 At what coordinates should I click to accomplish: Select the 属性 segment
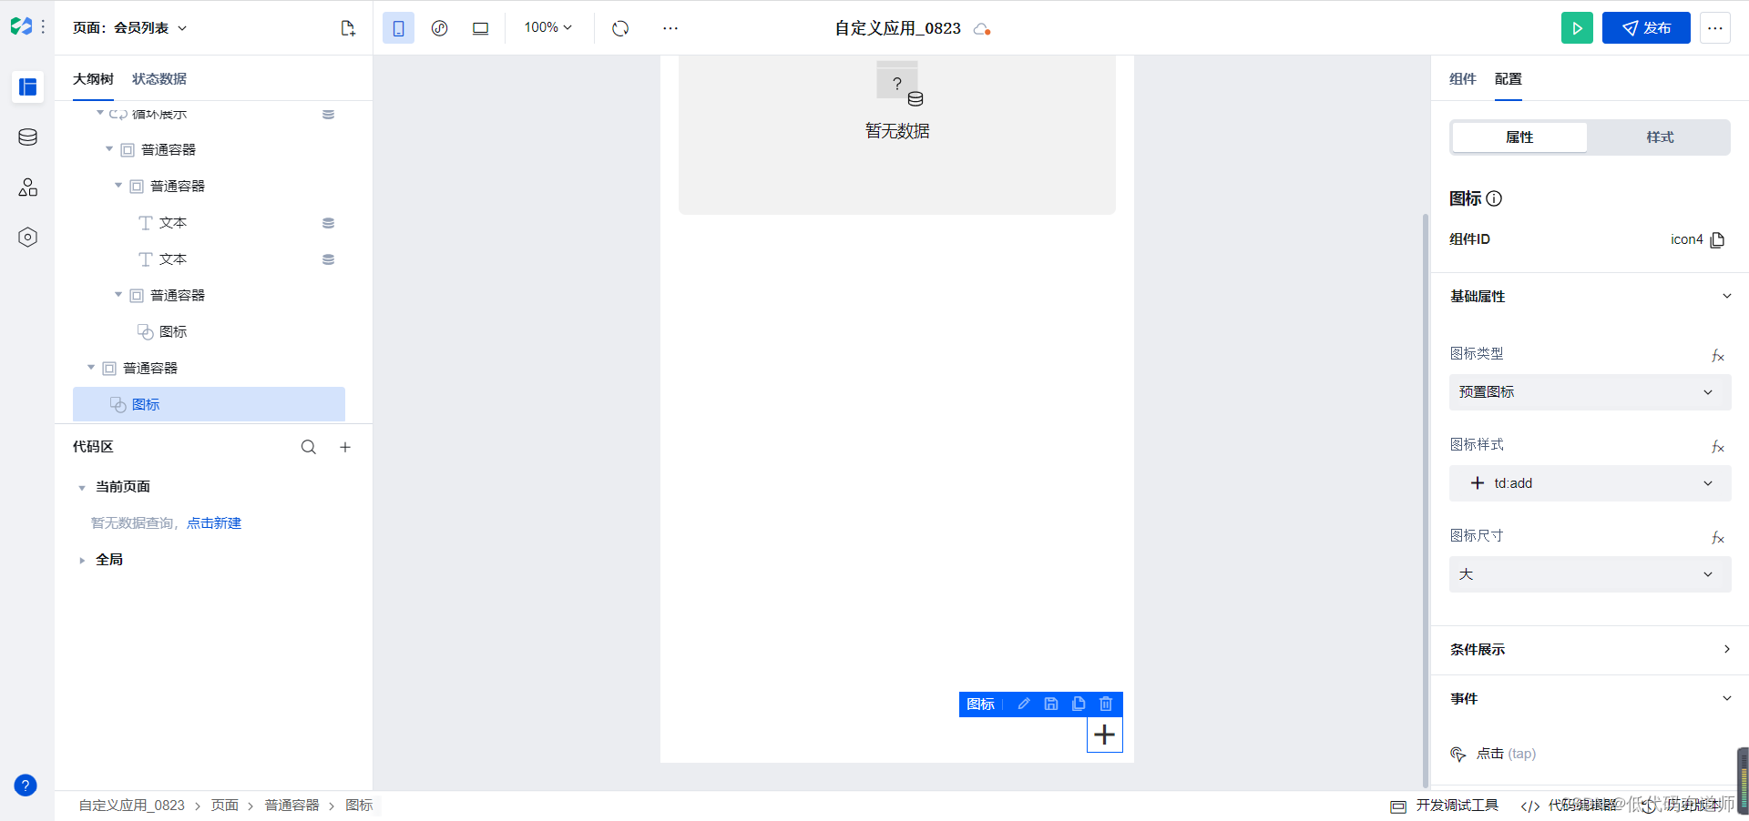[x=1519, y=137]
